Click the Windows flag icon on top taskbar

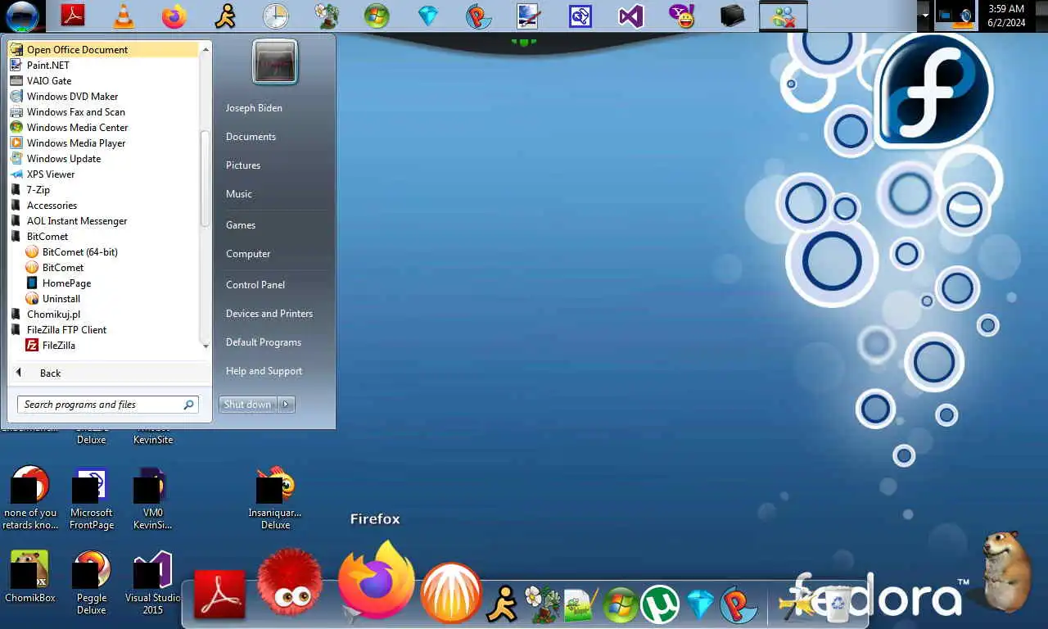pos(377,16)
